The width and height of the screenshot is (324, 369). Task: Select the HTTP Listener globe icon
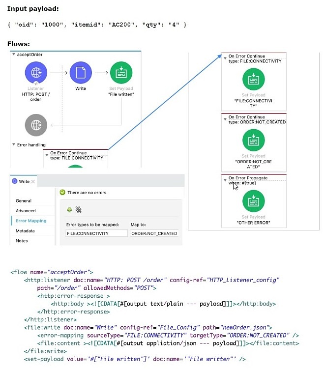(x=36, y=73)
